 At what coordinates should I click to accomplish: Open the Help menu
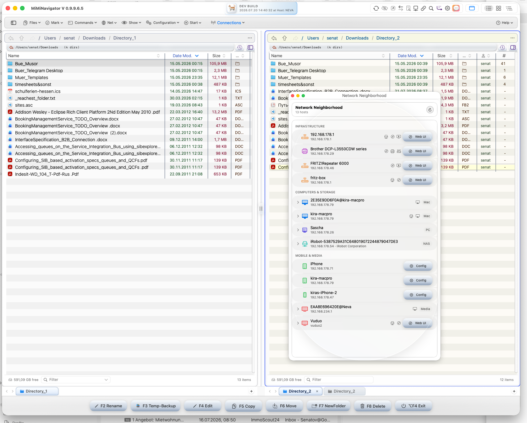504,23
